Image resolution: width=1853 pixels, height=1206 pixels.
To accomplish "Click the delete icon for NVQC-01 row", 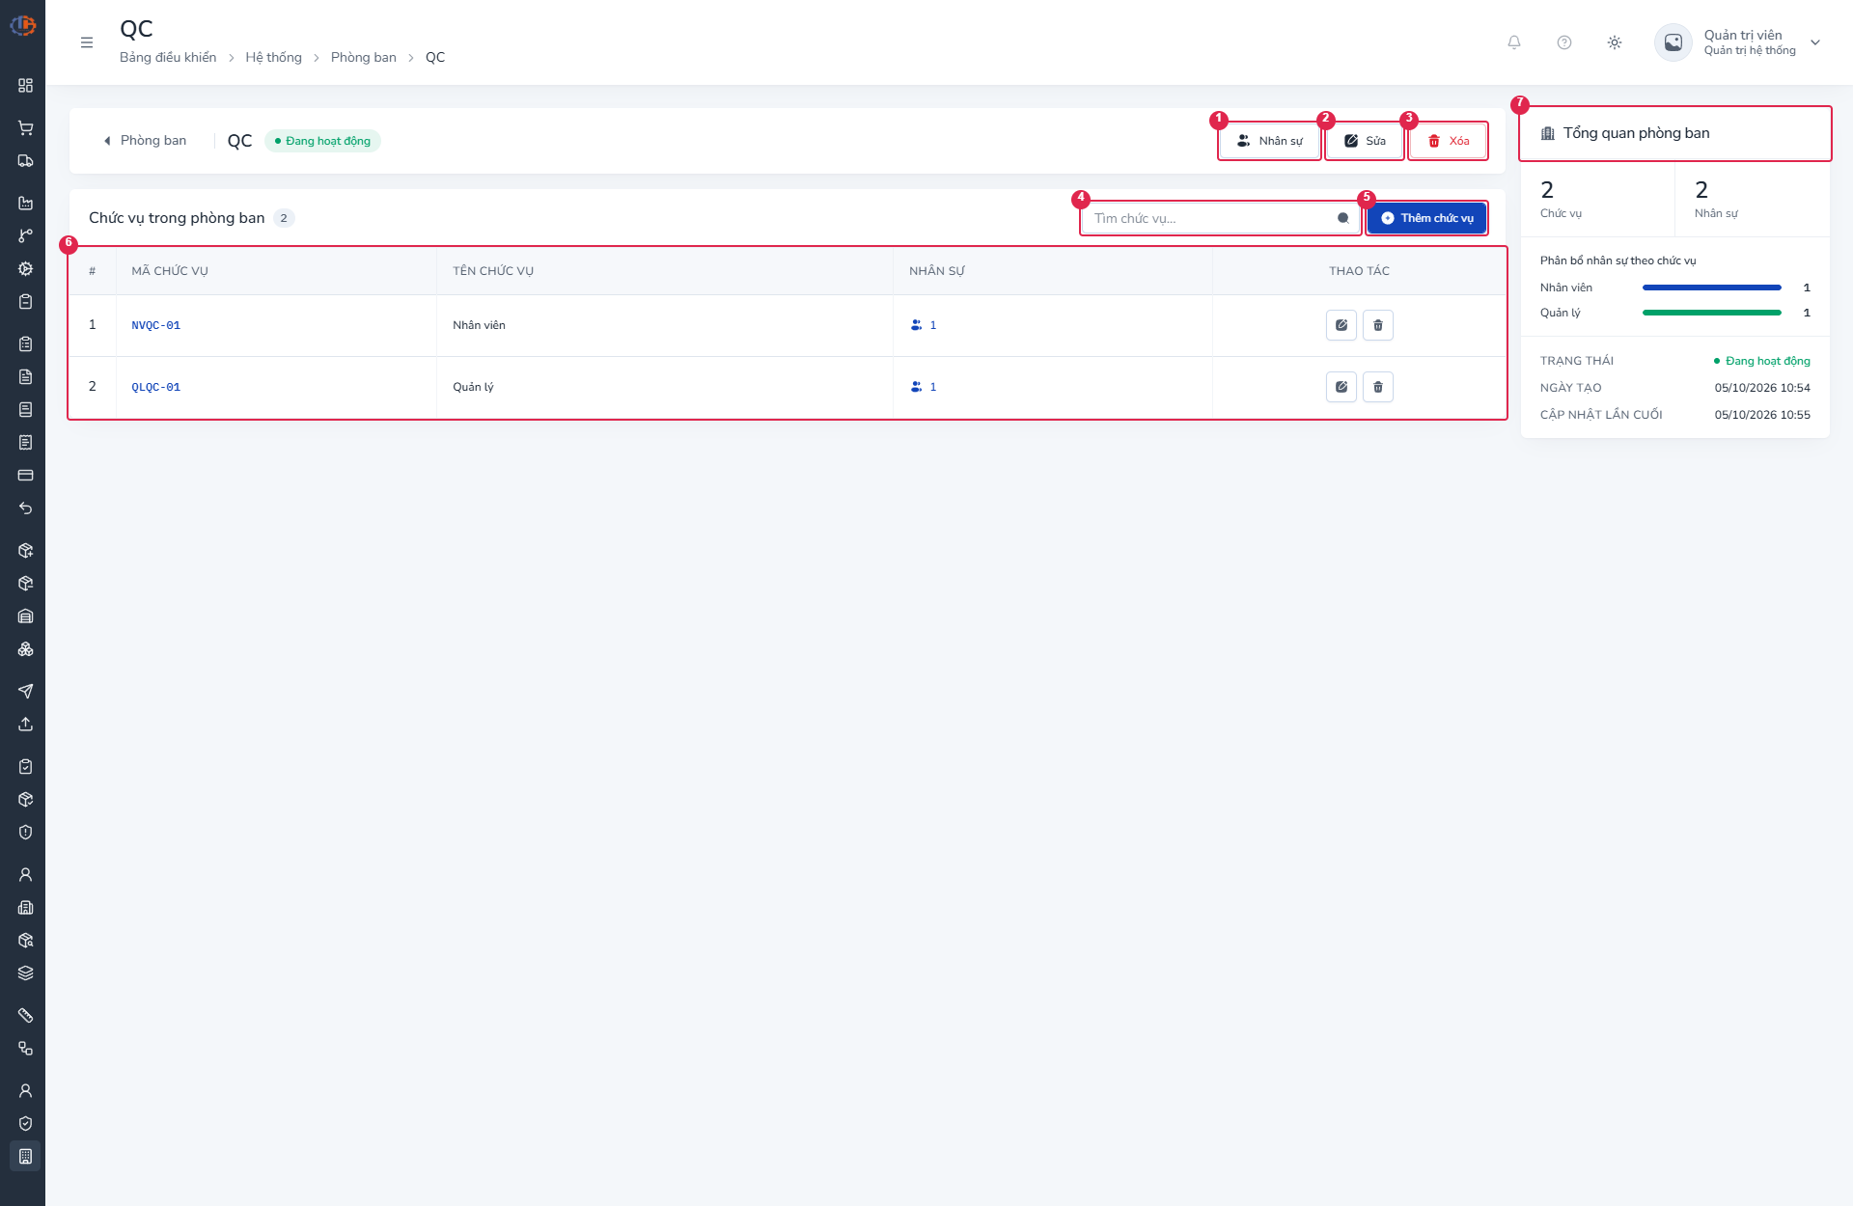I will [x=1378, y=325].
